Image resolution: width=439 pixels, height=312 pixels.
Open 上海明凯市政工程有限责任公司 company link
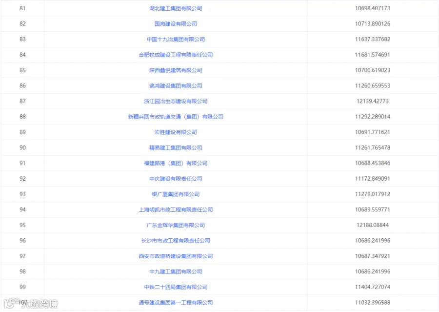point(176,209)
